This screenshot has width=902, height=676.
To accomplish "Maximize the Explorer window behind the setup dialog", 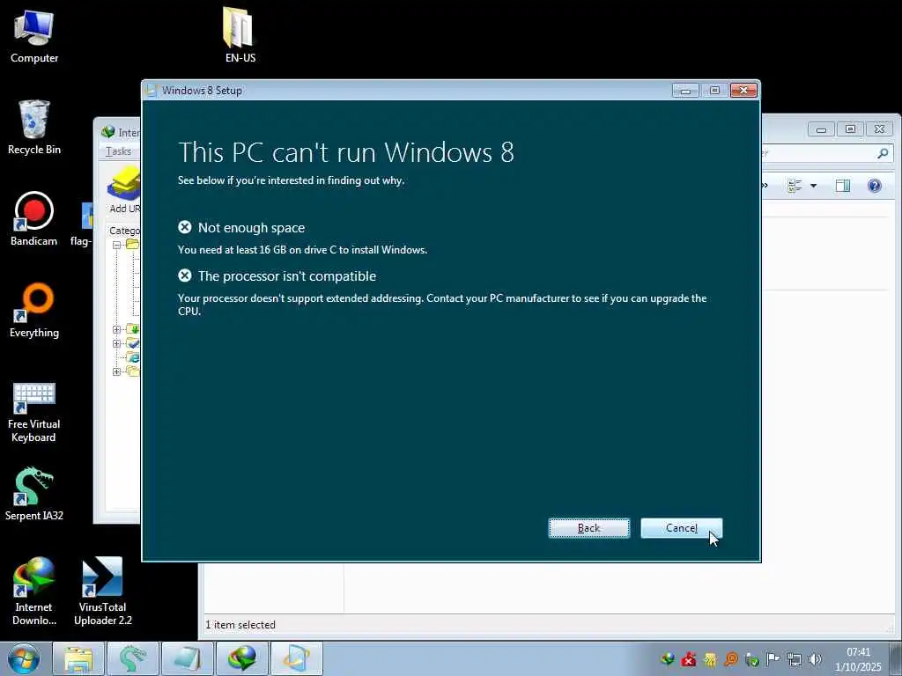I will (850, 129).
